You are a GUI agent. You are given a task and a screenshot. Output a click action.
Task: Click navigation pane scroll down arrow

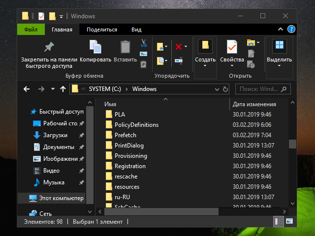point(90,212)
